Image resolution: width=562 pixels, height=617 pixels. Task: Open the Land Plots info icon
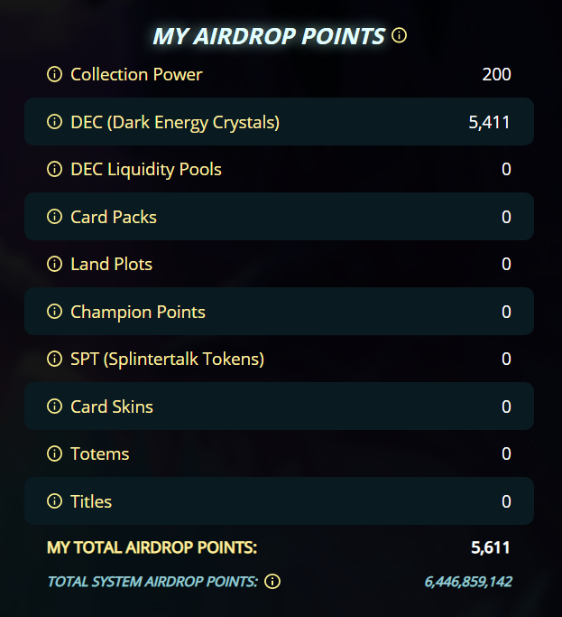[54, 264]
